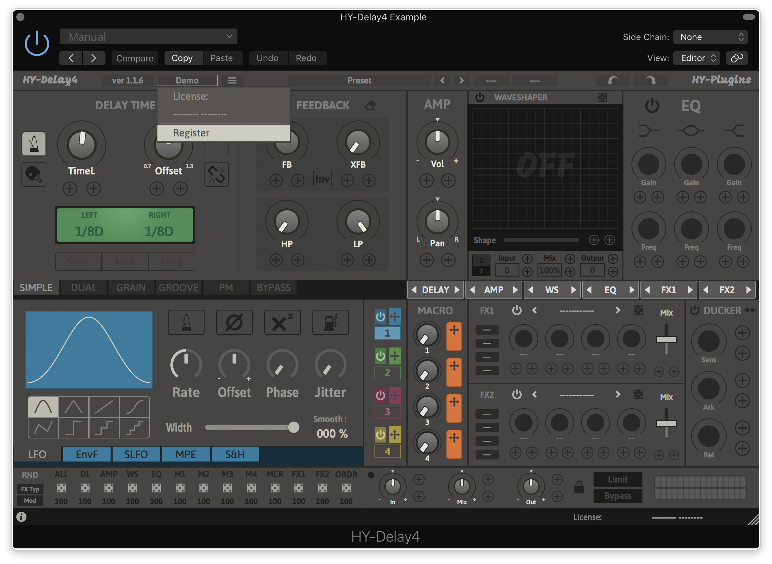The width and height of the screenshot is (772, 564).
Task: Open the Manual preset dropdown
Action: 148,37
